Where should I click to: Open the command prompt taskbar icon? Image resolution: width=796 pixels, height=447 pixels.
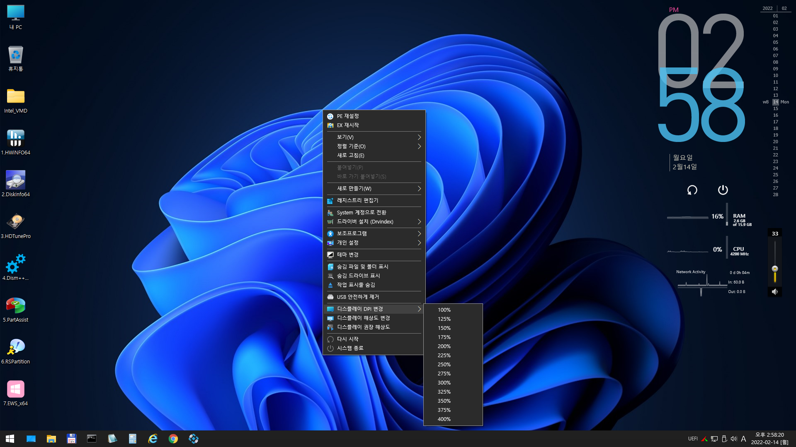click(92, 439)
